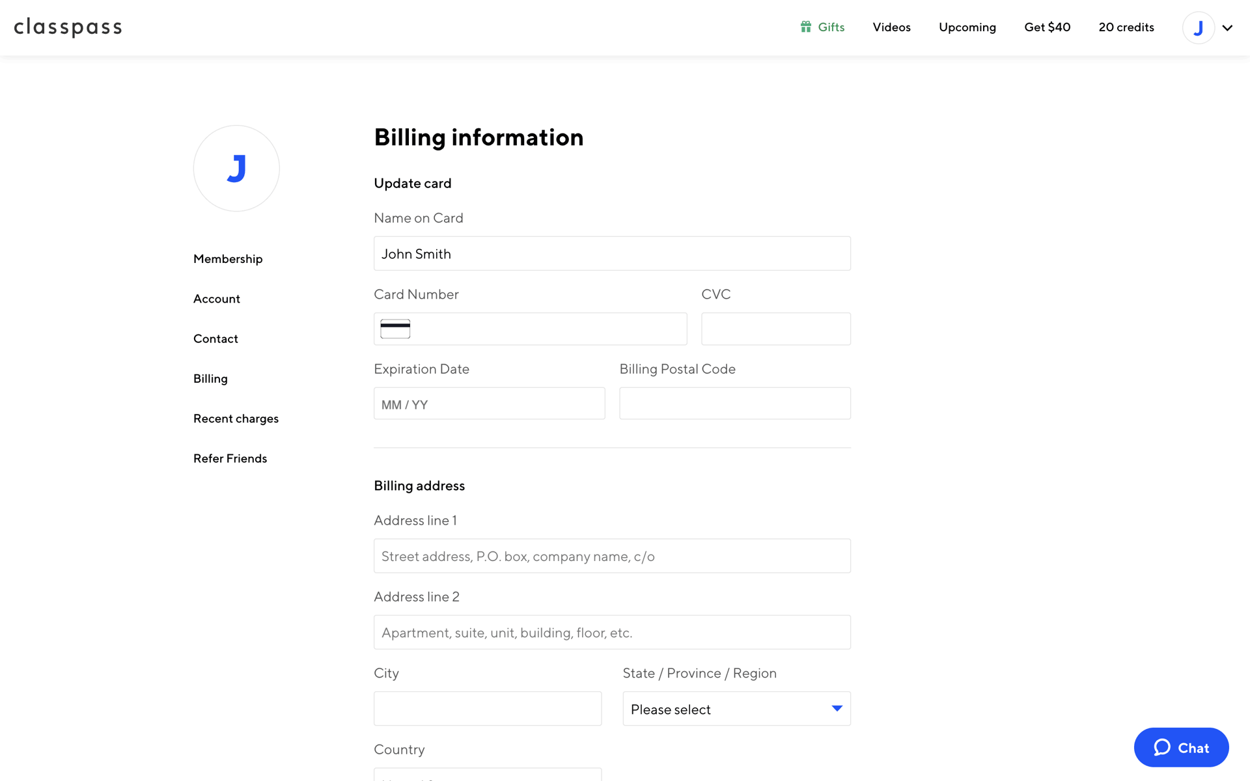This screenshot has height=781, width=1250.
Task: Click the Name on Card field
Action: point(612,253)
